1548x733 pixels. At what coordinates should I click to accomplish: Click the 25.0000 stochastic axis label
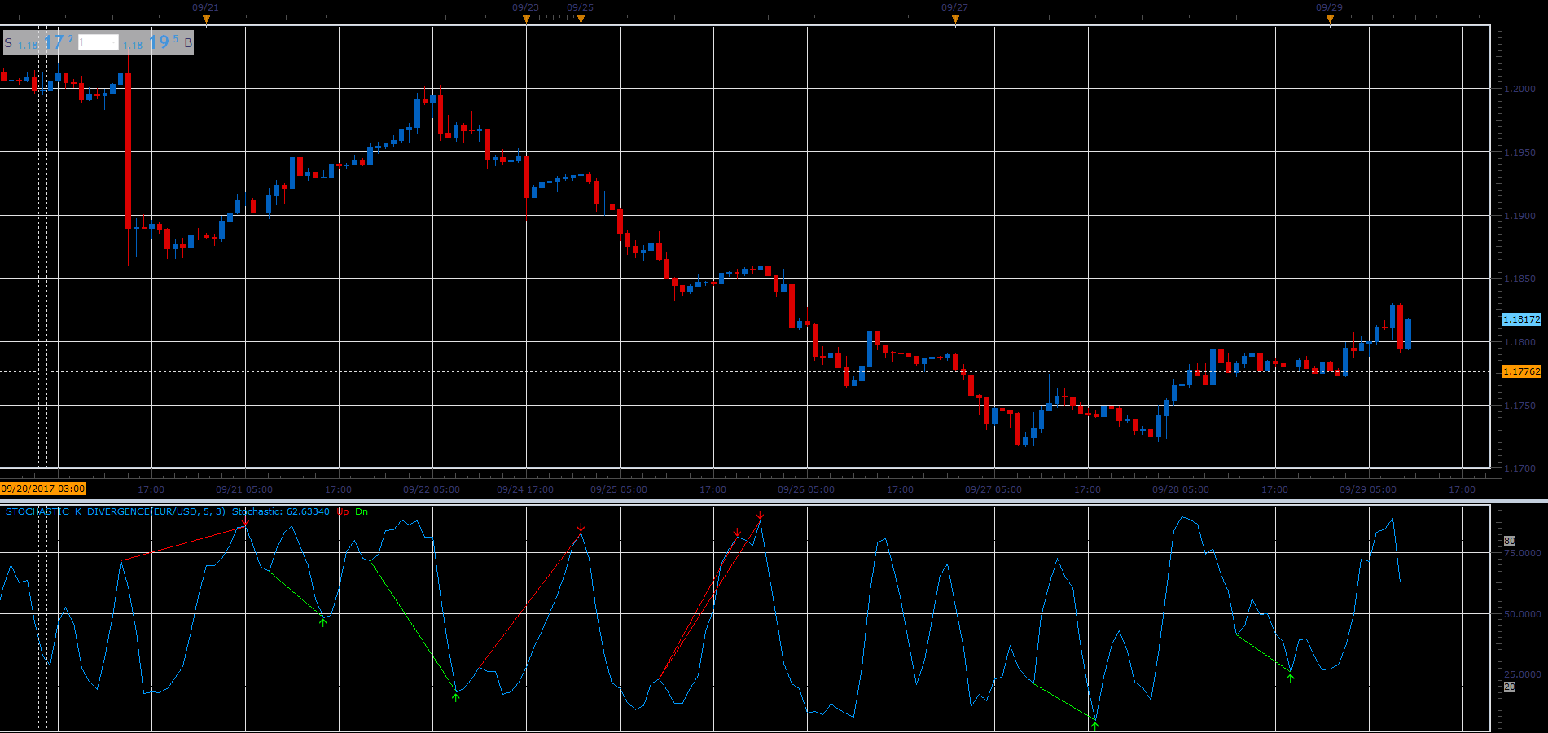(x=1523, y=674)
